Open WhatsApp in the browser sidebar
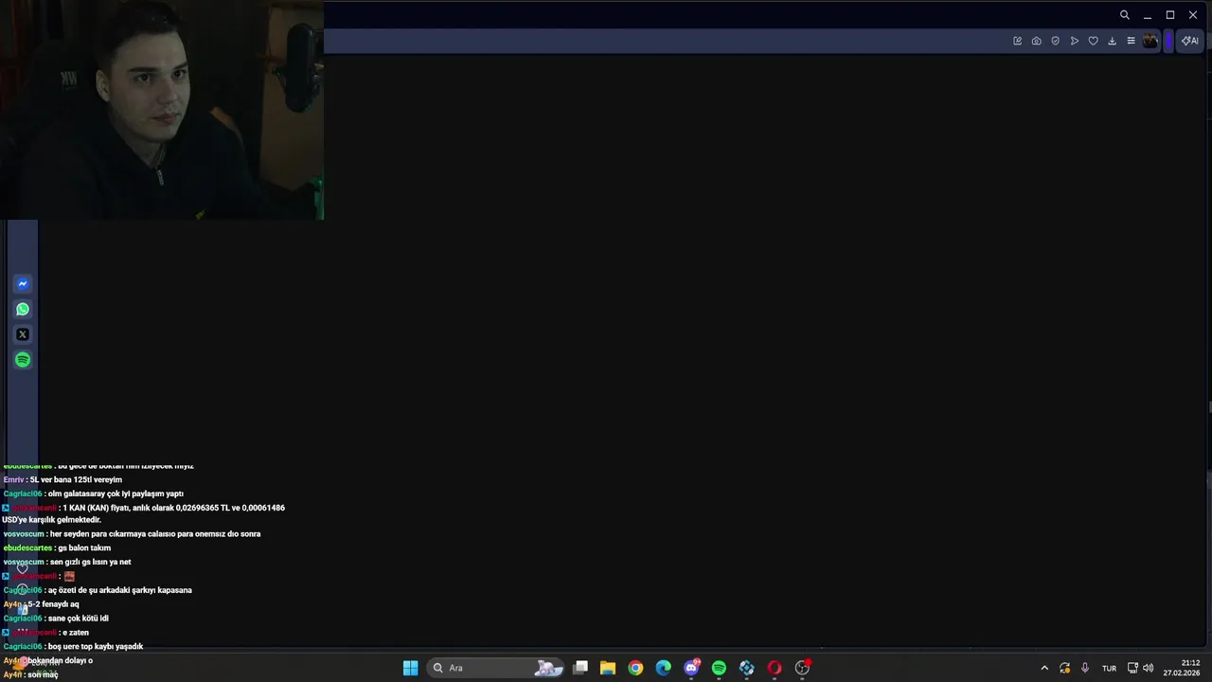Screen dimensions: 1212x682 [x=23, y=309]
